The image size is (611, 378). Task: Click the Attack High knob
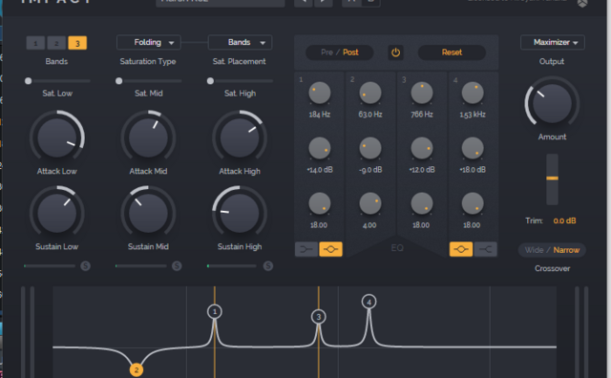[x=240, y=137]
